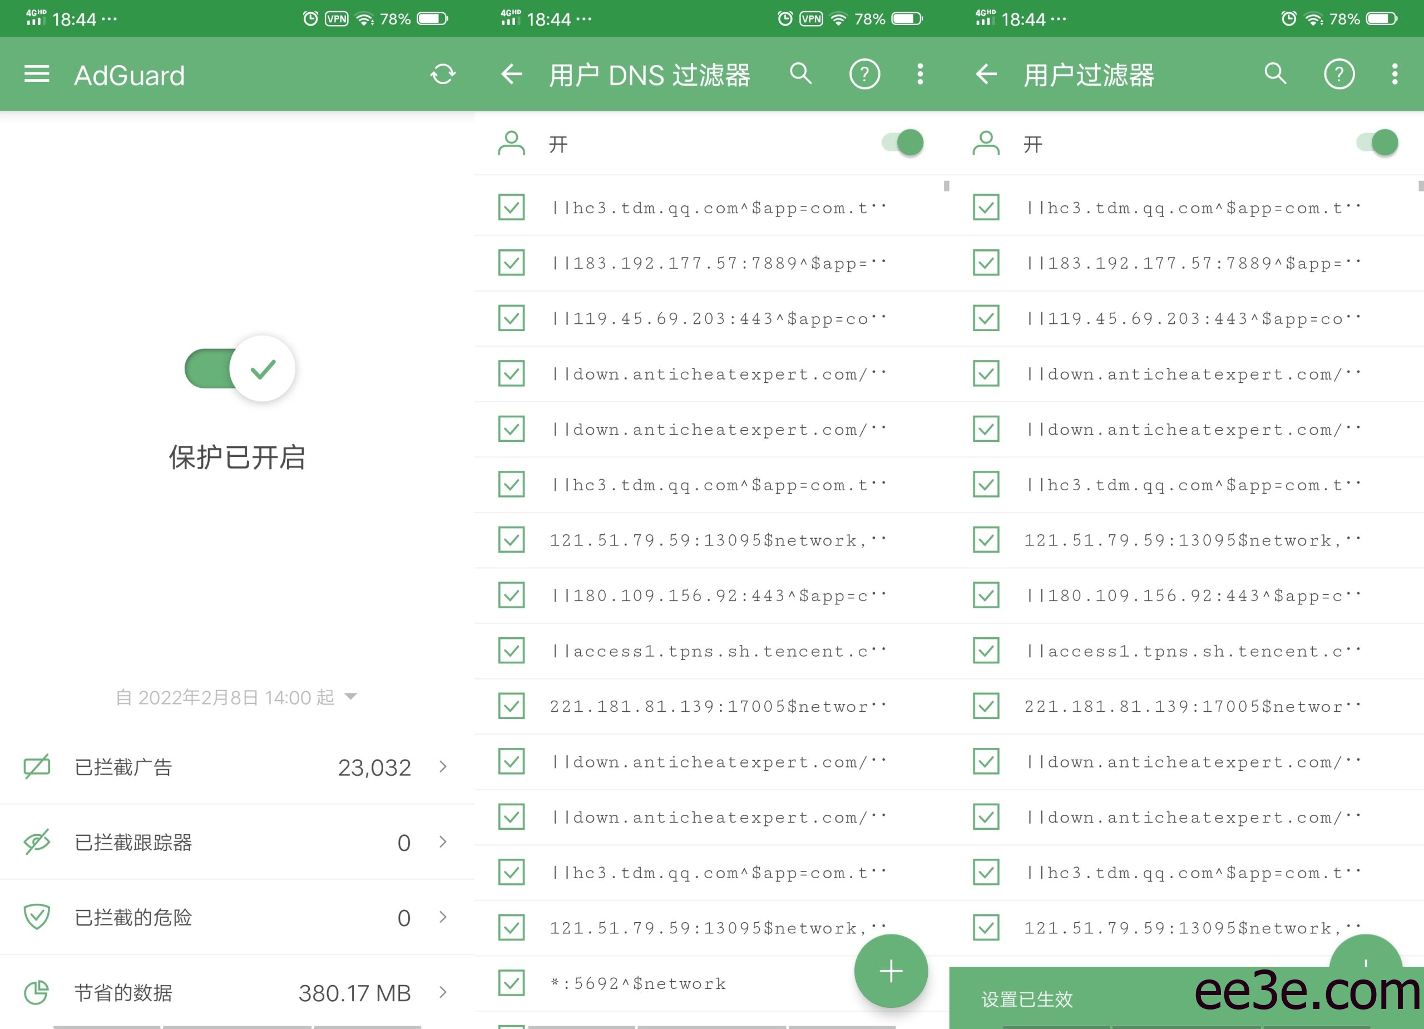Image resolution: width=1424 pixels, height=1029 pixels.
Task: Uncheck the *:5692^$network filter rule
Action: pos(511,983)
